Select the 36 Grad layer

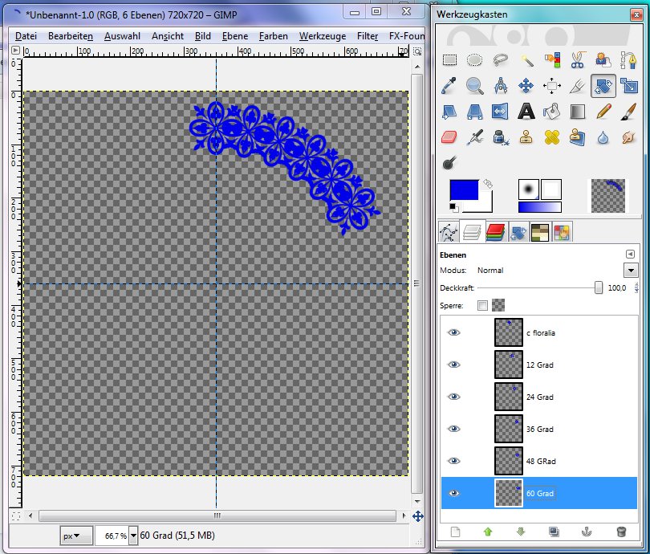tap(539, 429)
